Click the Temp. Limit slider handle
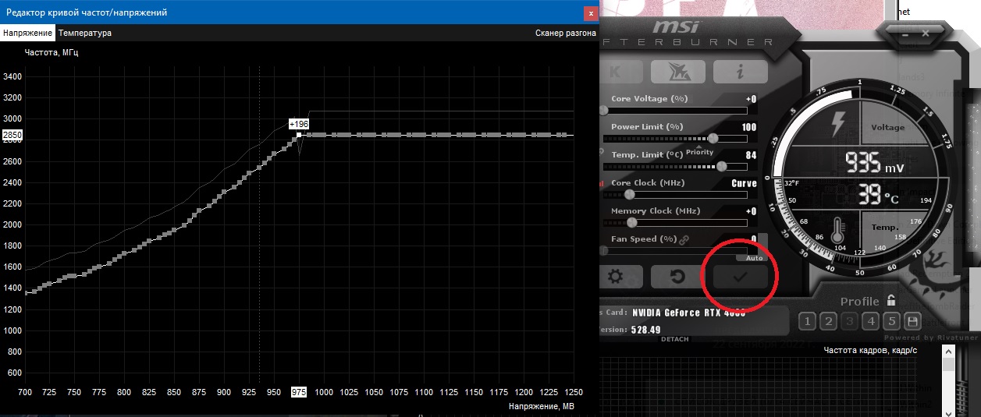The image size is (981, 417). tap(722, 166)
